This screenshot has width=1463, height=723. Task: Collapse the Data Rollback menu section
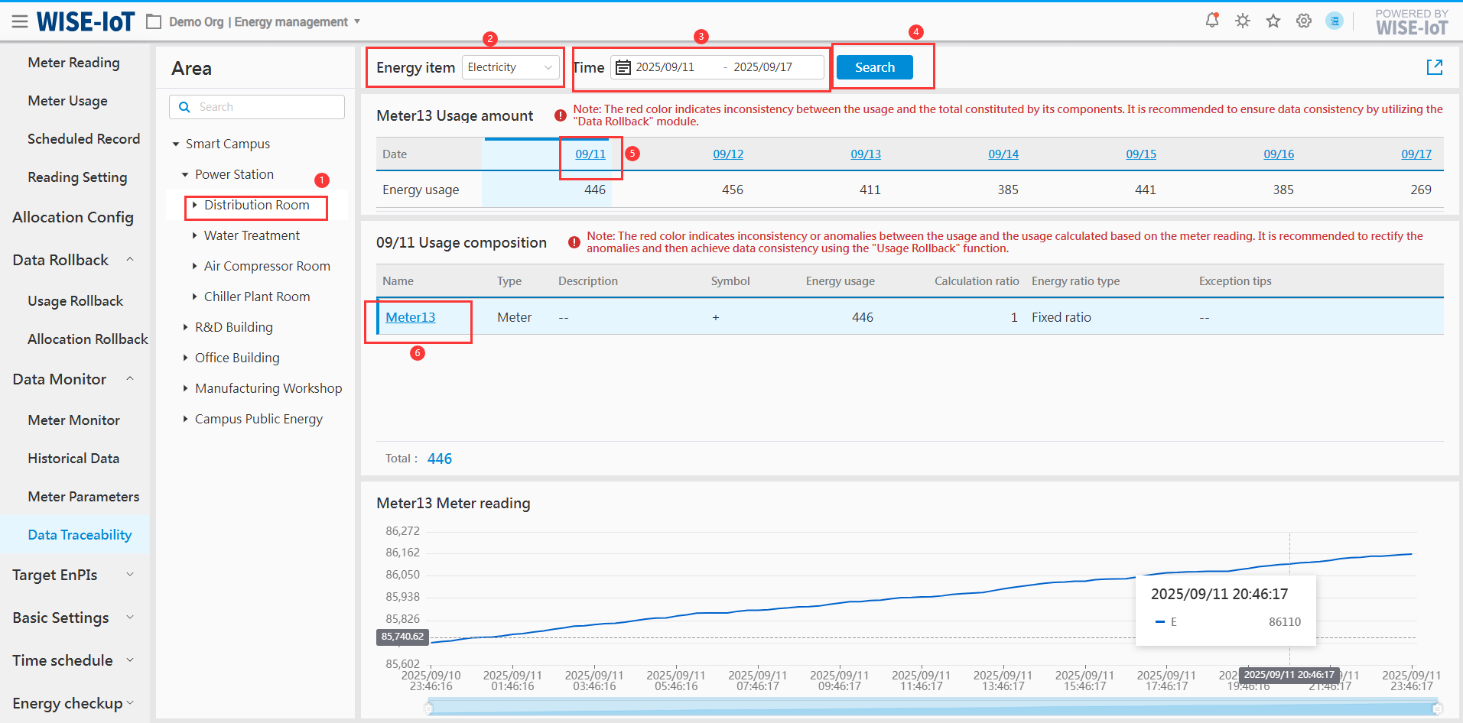point(130,260)
